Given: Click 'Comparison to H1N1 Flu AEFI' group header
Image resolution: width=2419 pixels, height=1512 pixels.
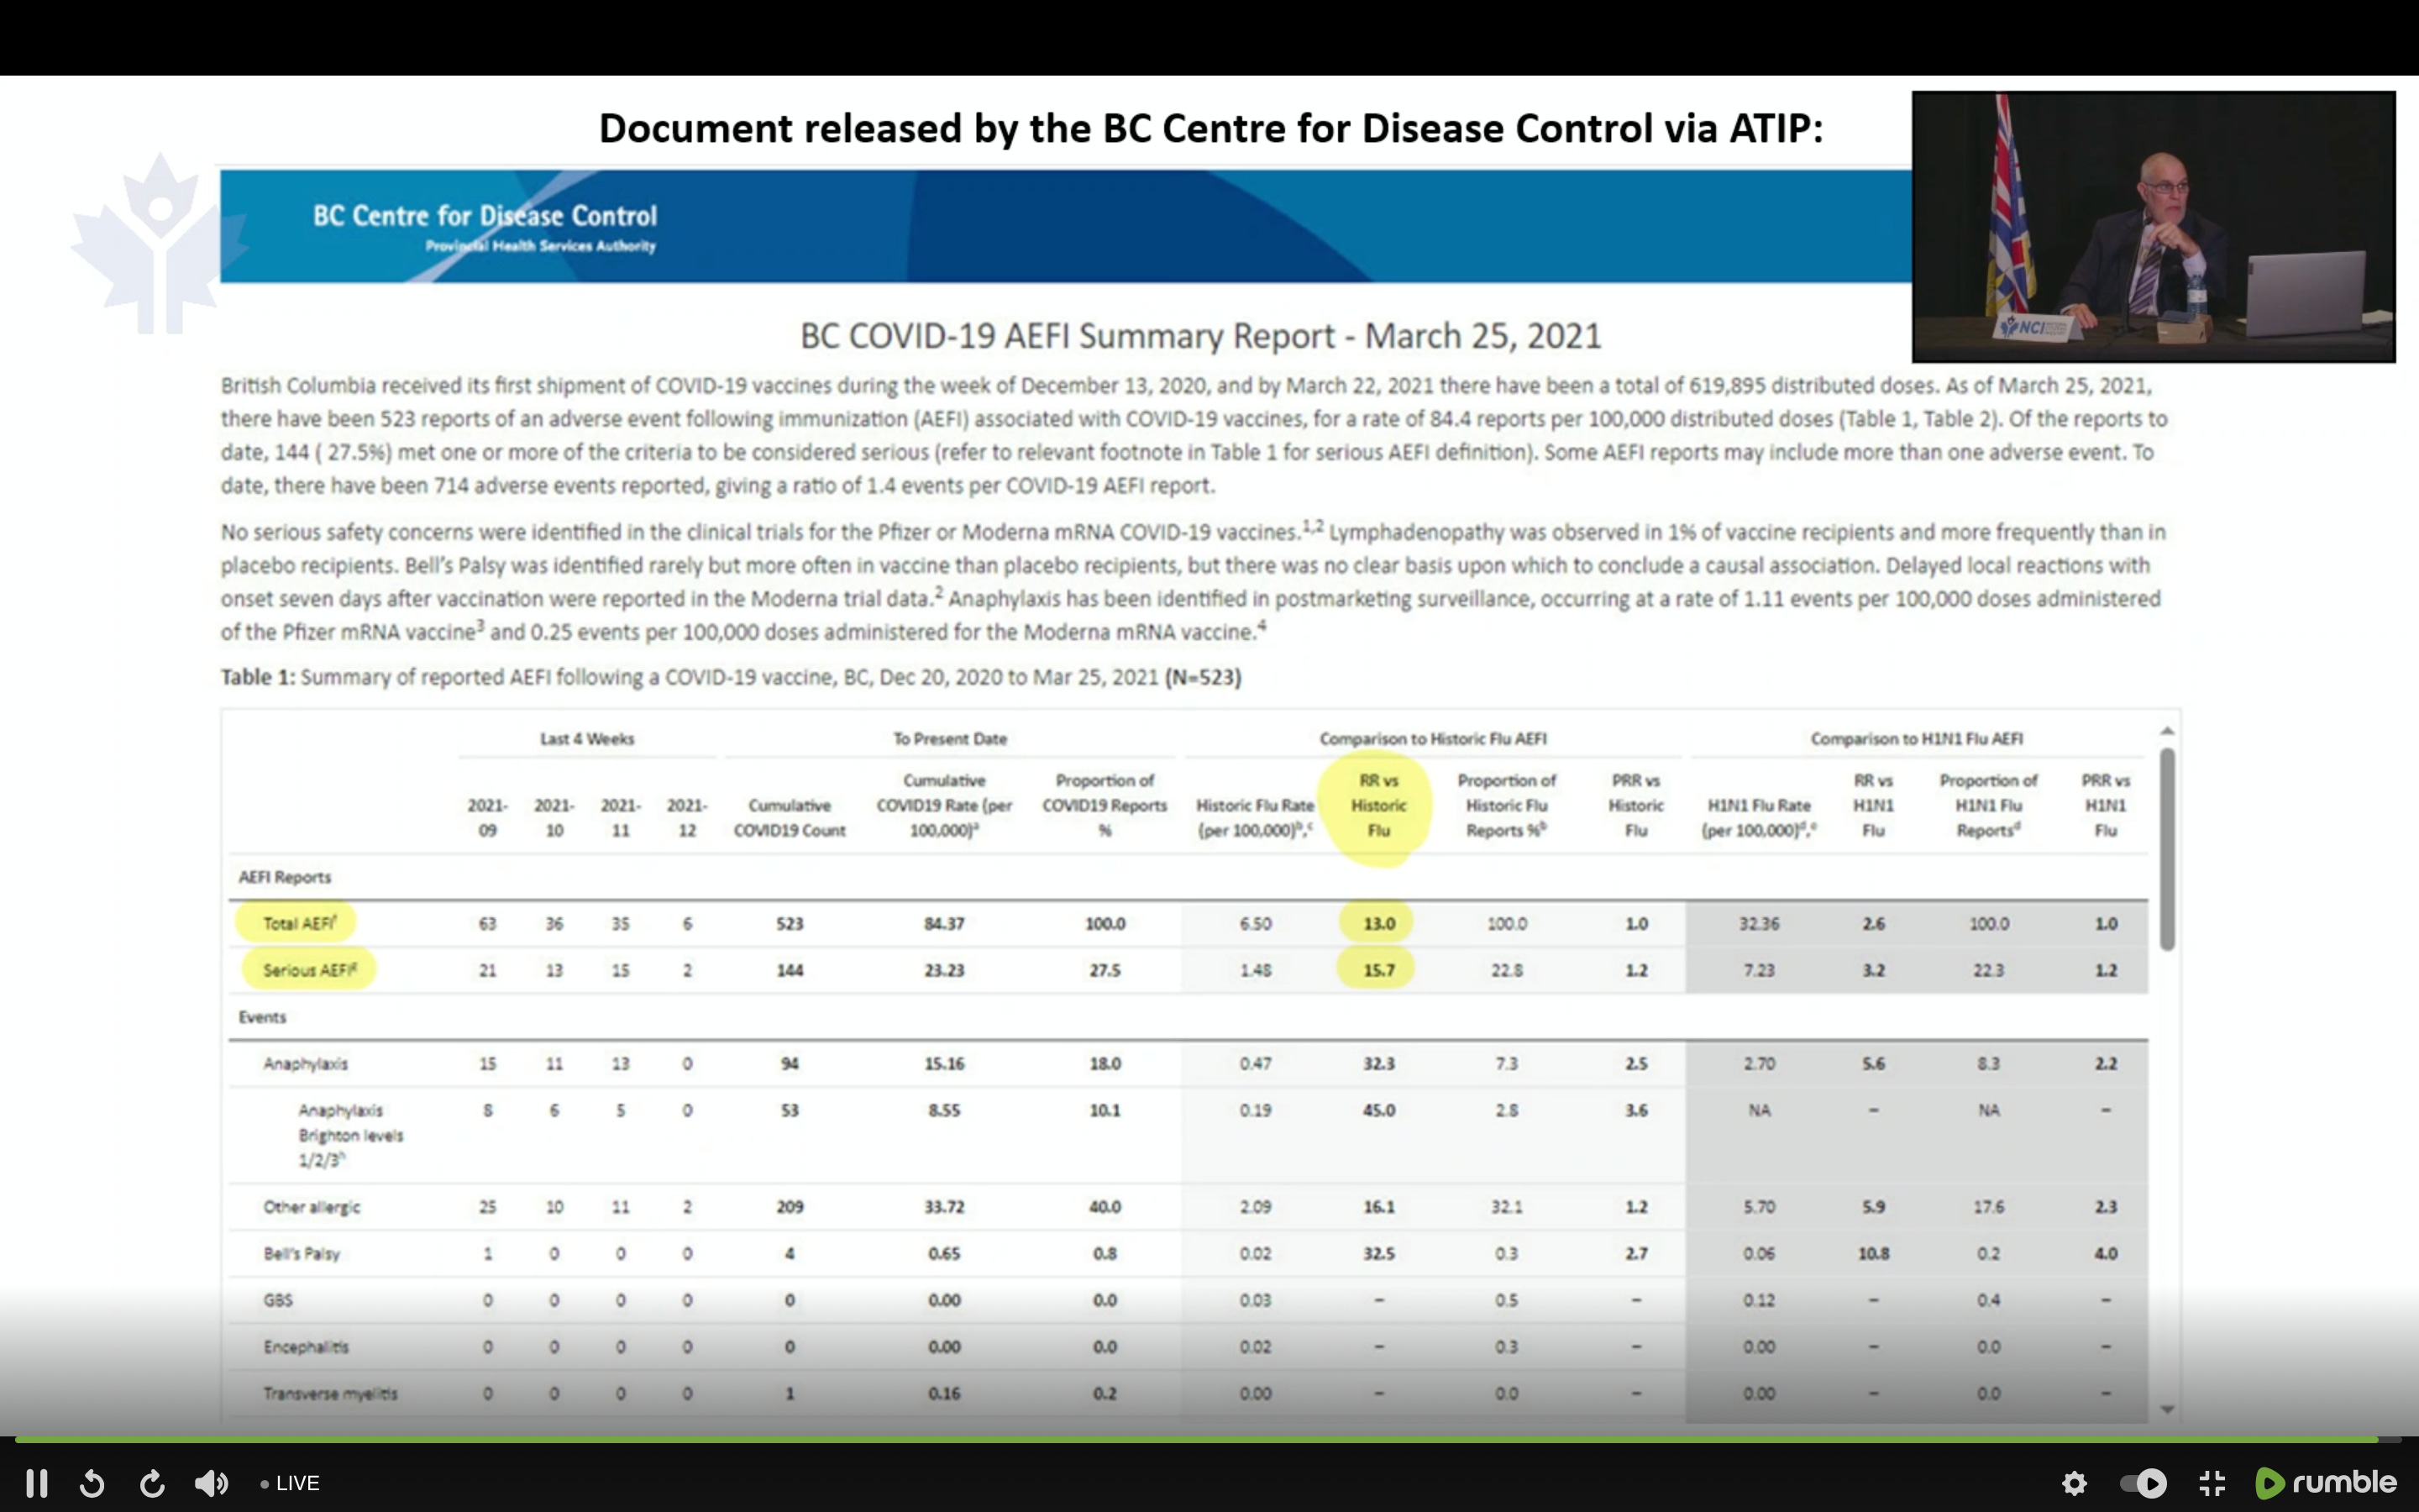Looking at the screenshot, I should pyautogui.click(x=1916, y=739).
